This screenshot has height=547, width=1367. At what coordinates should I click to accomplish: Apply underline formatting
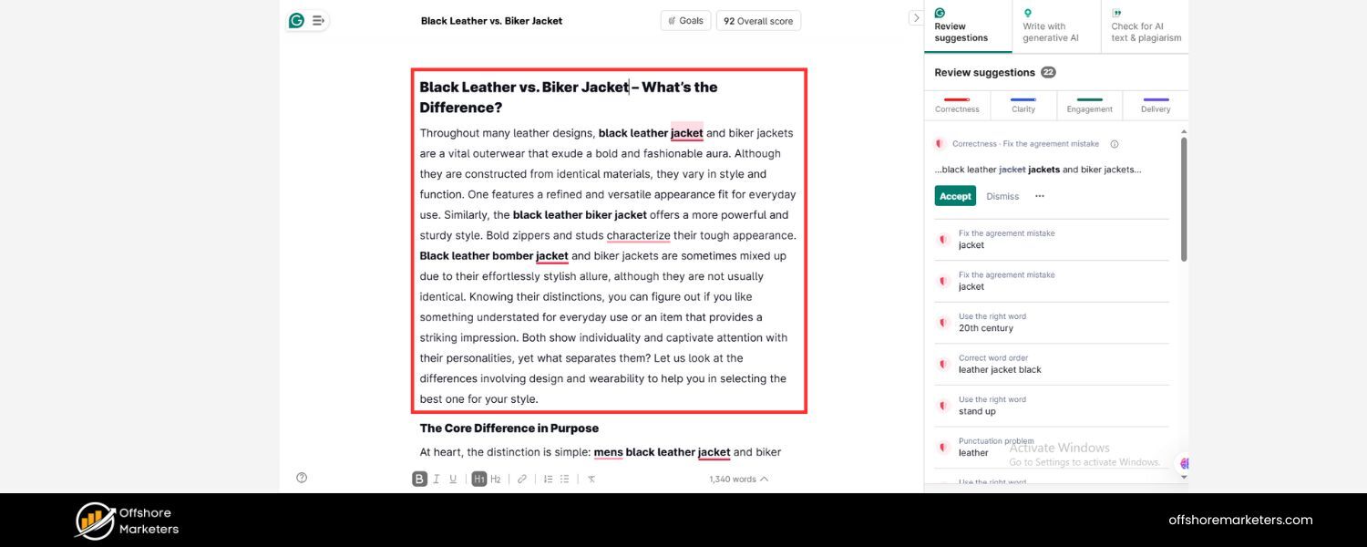point(453,478)
